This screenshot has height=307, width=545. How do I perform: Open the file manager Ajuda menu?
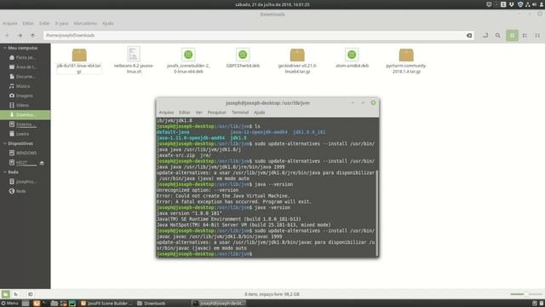(x=108, y=23)
